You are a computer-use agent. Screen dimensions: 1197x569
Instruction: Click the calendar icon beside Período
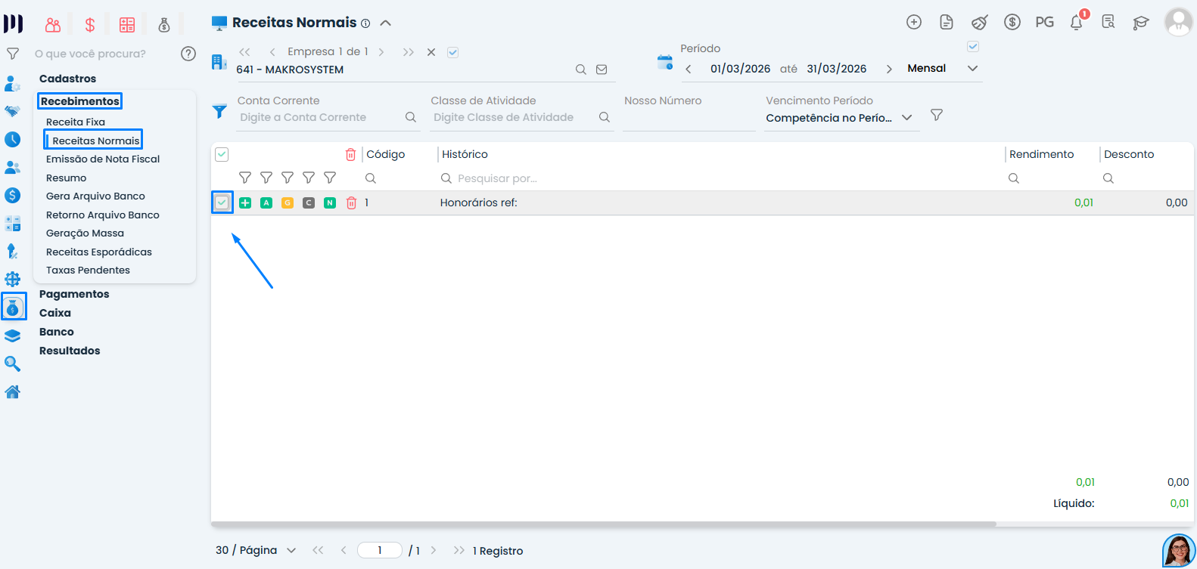(x=665, y=63)
